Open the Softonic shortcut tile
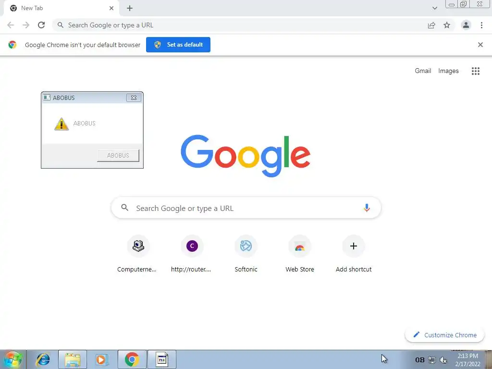The image size is (492, 369). pos(246,246)
